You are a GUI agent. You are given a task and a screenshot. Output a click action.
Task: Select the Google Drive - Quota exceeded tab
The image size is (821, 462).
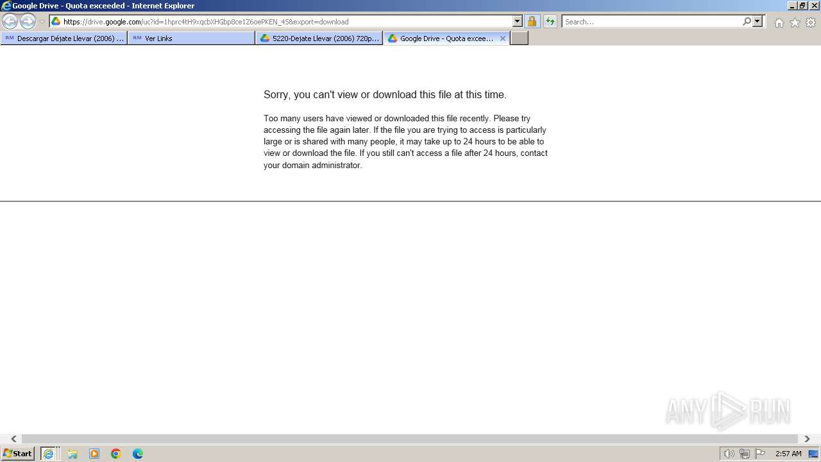[443, 38]
